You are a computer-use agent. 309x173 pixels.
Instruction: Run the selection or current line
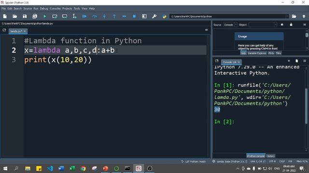[74, 16]
